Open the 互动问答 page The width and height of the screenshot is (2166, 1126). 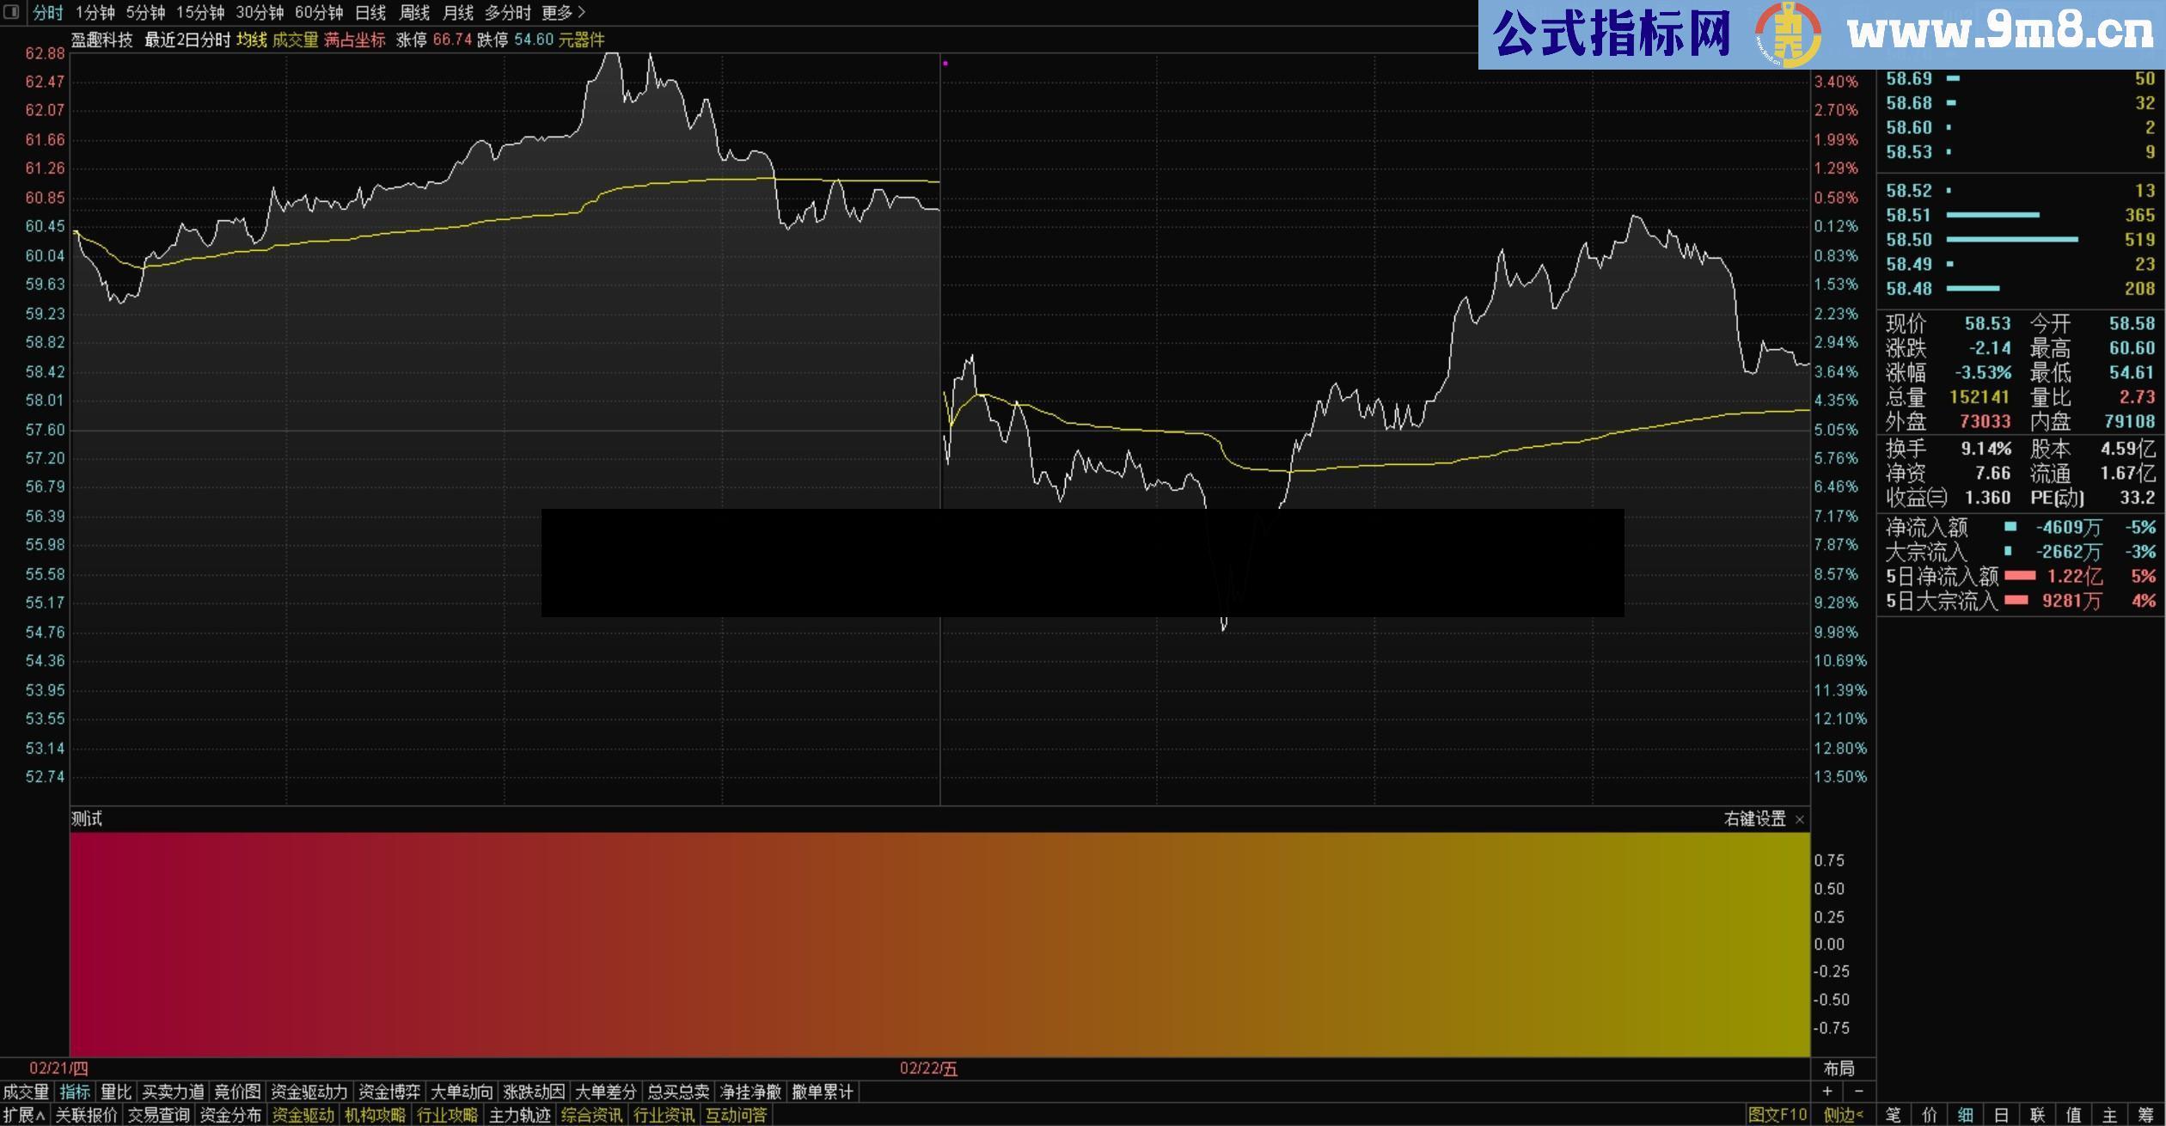735,1115
